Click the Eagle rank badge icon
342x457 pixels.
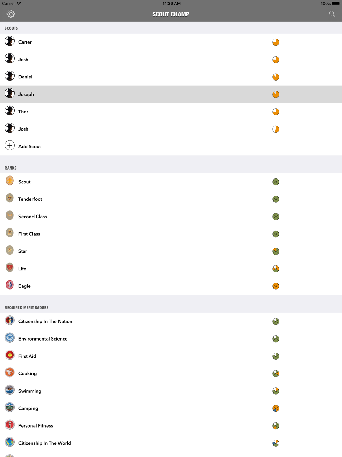pos(10,285)
